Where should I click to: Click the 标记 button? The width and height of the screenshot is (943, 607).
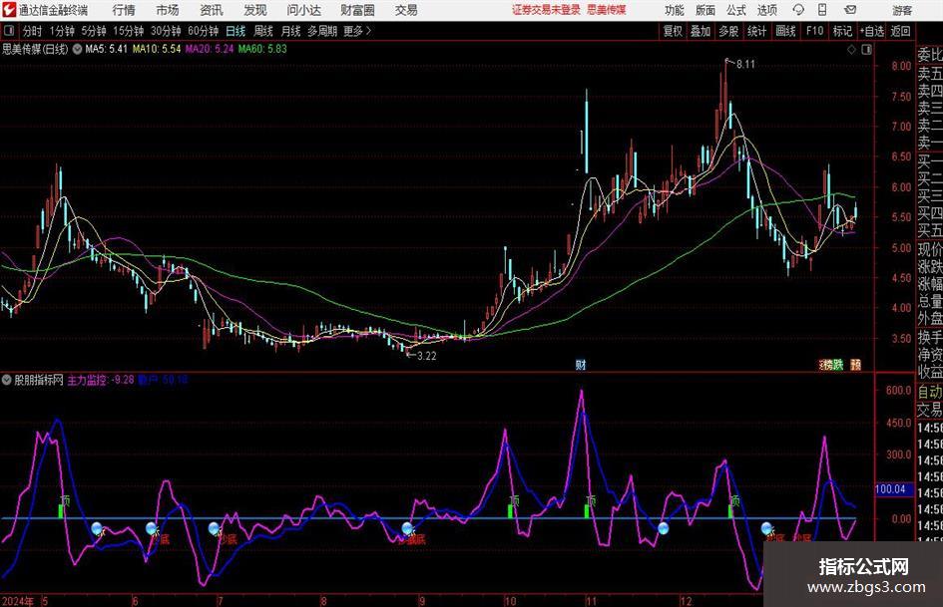point(842,31)
